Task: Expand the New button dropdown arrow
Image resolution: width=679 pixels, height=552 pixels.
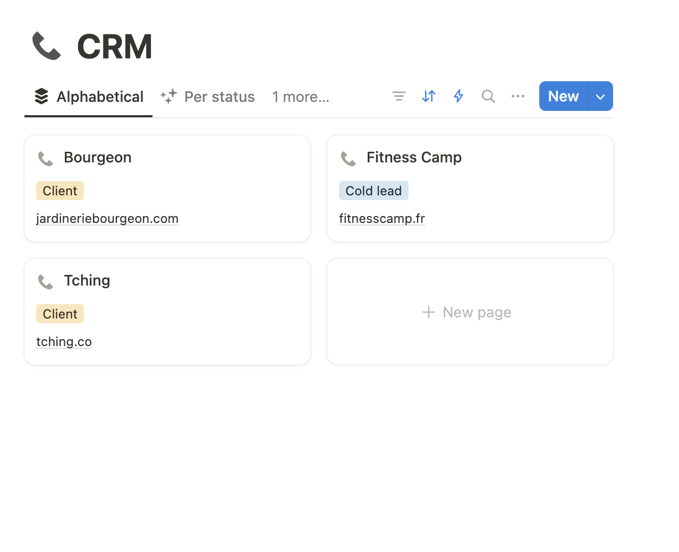Action: coord(600,97)
